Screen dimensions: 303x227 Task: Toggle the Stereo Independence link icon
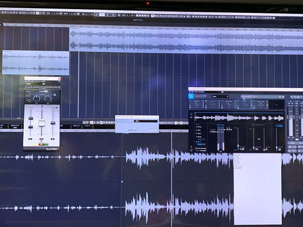tap(259, 139)
